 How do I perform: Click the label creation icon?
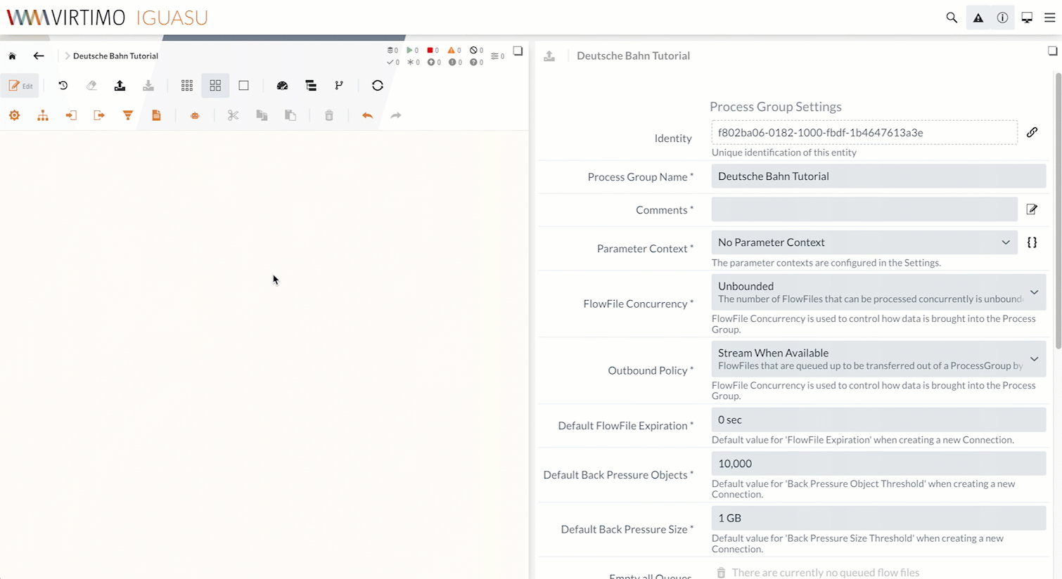pyautogui.click(x=156, y=115)
